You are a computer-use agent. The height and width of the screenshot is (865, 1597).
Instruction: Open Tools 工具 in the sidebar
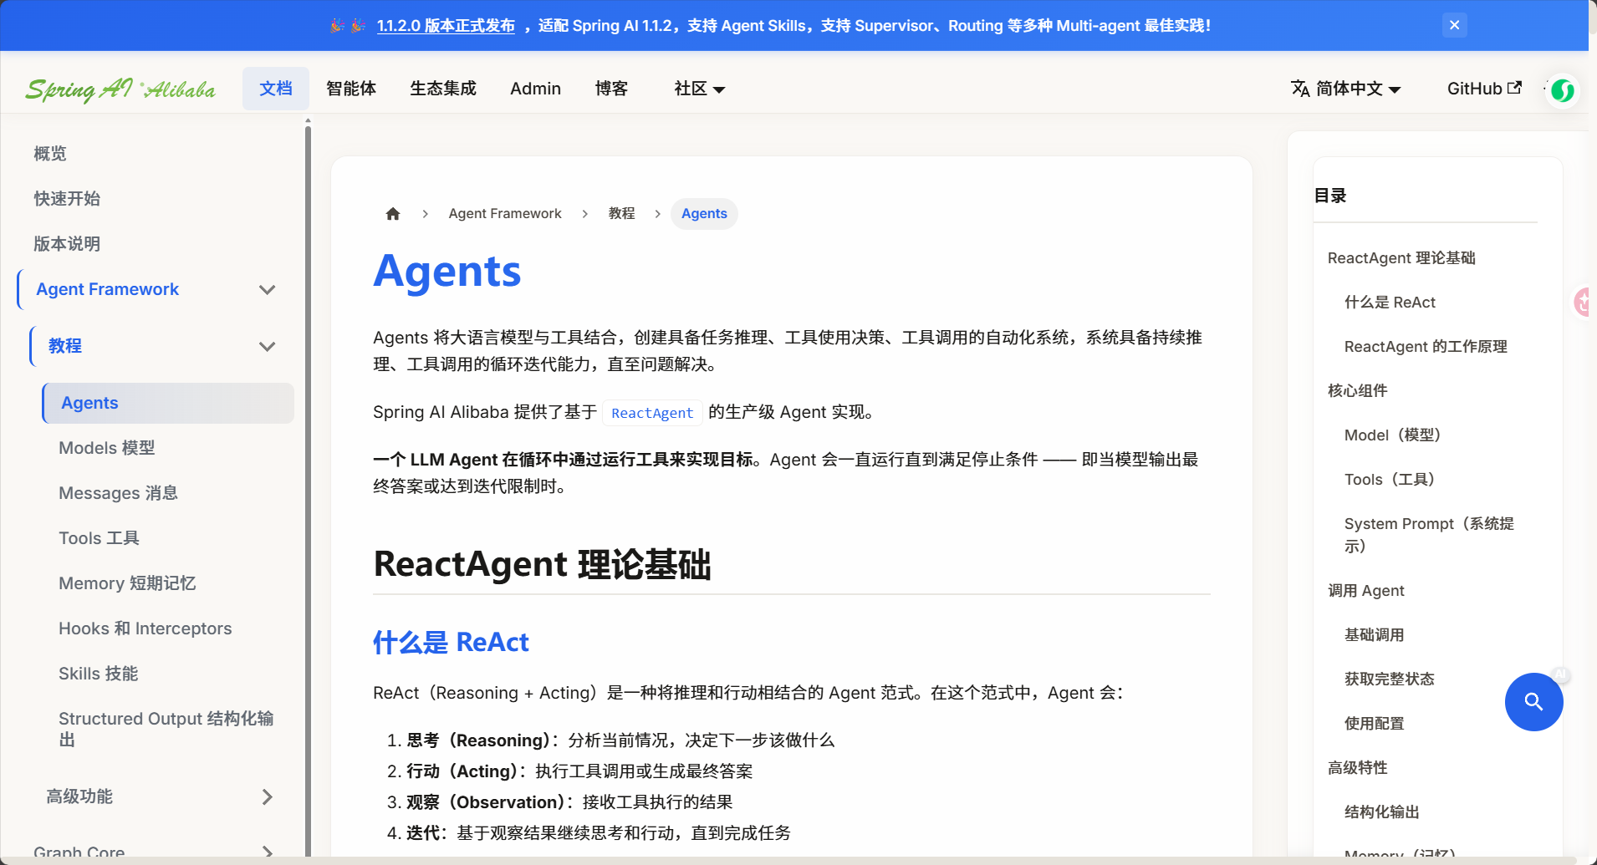tap(99, 538)
